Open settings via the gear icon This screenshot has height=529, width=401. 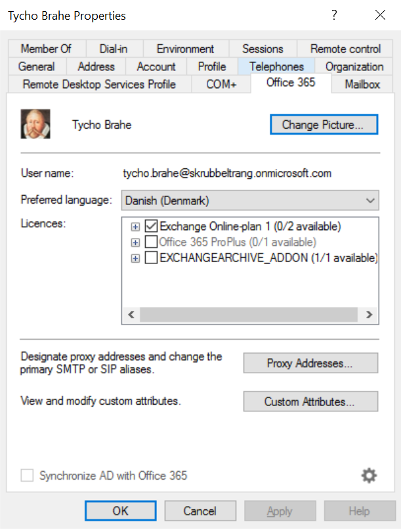pyautogui.click(x=369, y=475)
